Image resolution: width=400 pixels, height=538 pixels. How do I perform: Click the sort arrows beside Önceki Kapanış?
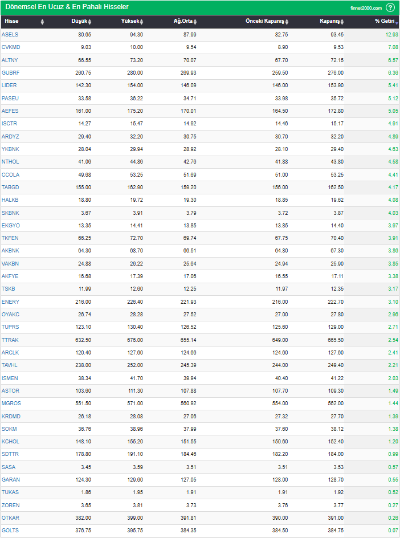287,22
